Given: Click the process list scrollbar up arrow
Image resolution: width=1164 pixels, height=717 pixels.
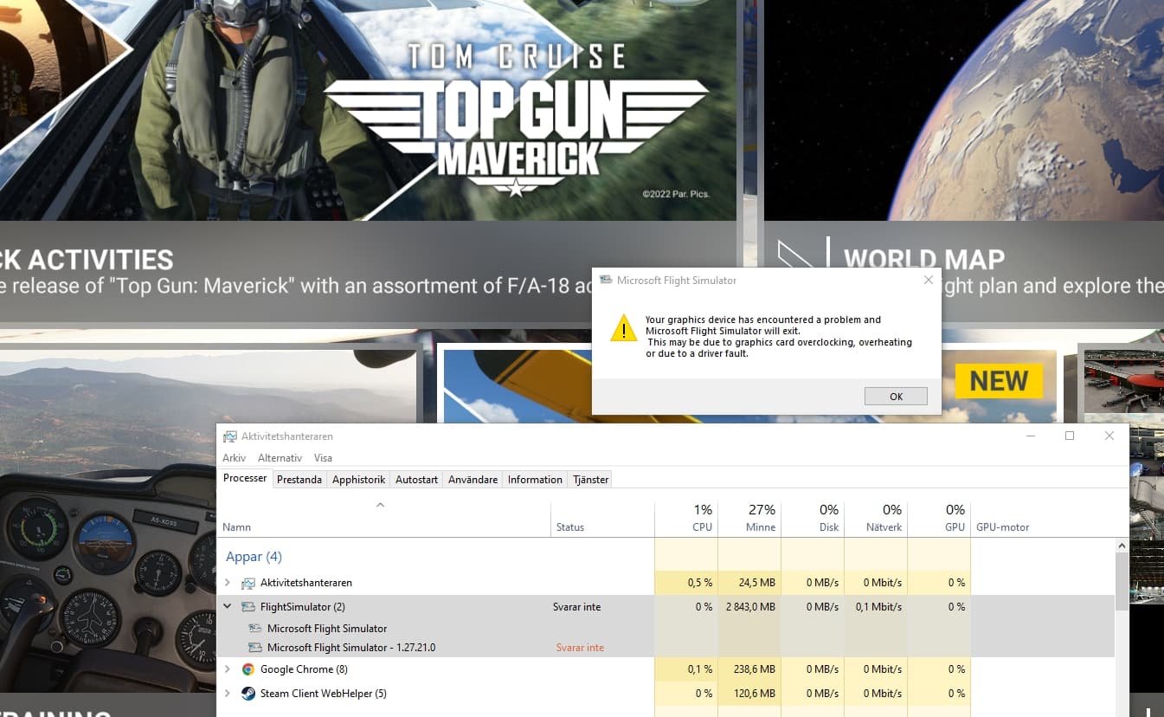Looking at the screenshot, I should [1122, 546].
